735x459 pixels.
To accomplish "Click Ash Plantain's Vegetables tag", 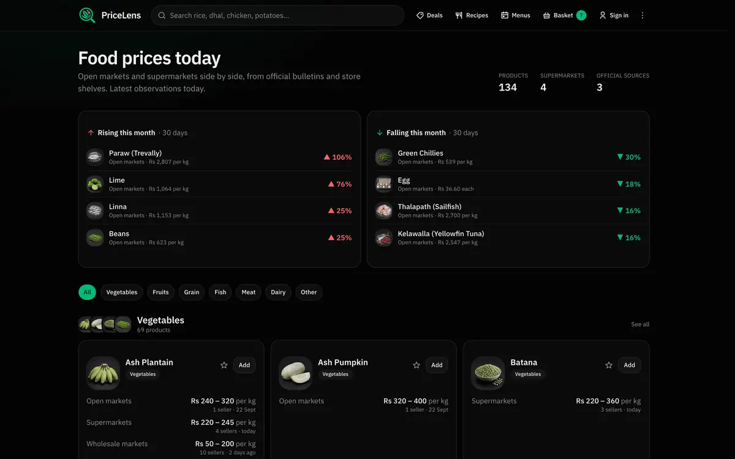I will [143, 374].
